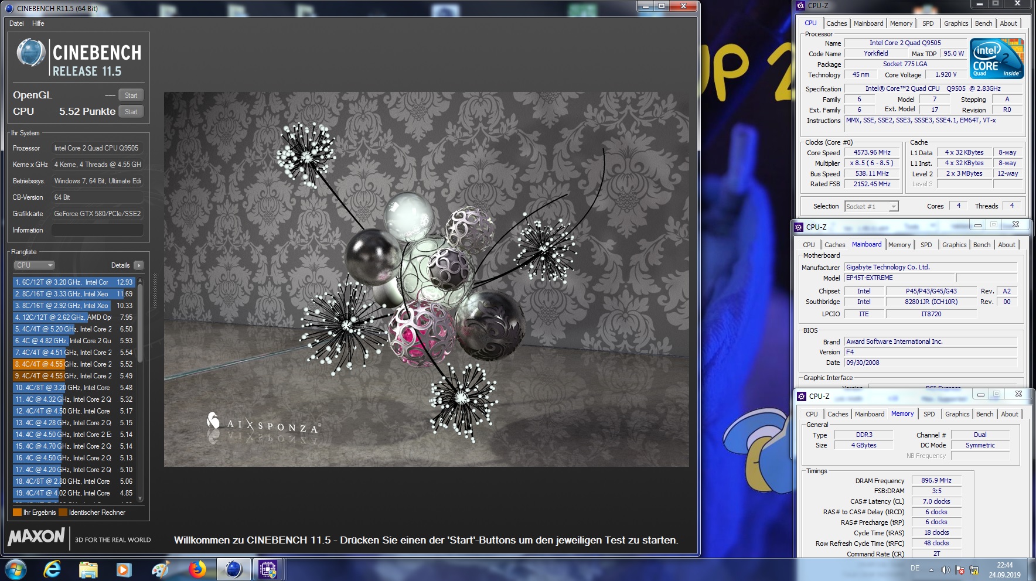Click CPU-Z icon in Mainboard window title
The image size is (1036, 581).
[x=799, y=227]
